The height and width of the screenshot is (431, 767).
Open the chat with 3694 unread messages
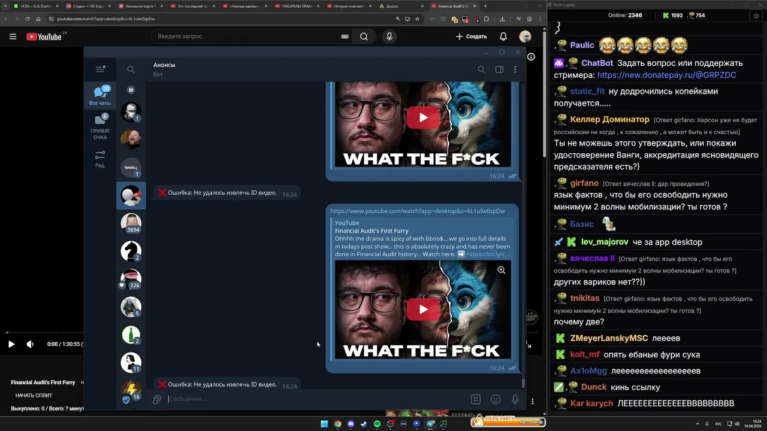tap(131, 223)
